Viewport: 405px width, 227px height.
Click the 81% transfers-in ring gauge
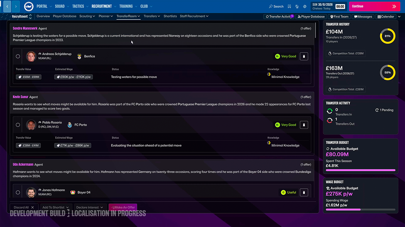387,36
